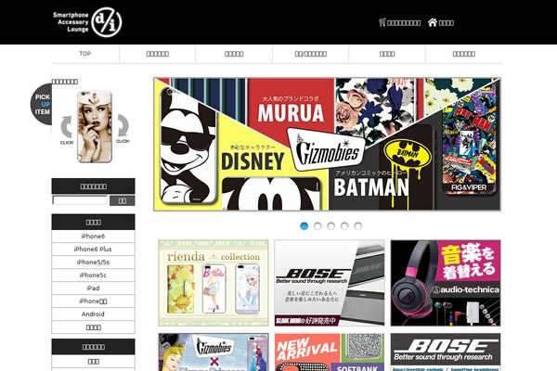This screenshot has width=557, height=371.
Task: Open the iPhone5/5s category
Action: click(93, 262)
